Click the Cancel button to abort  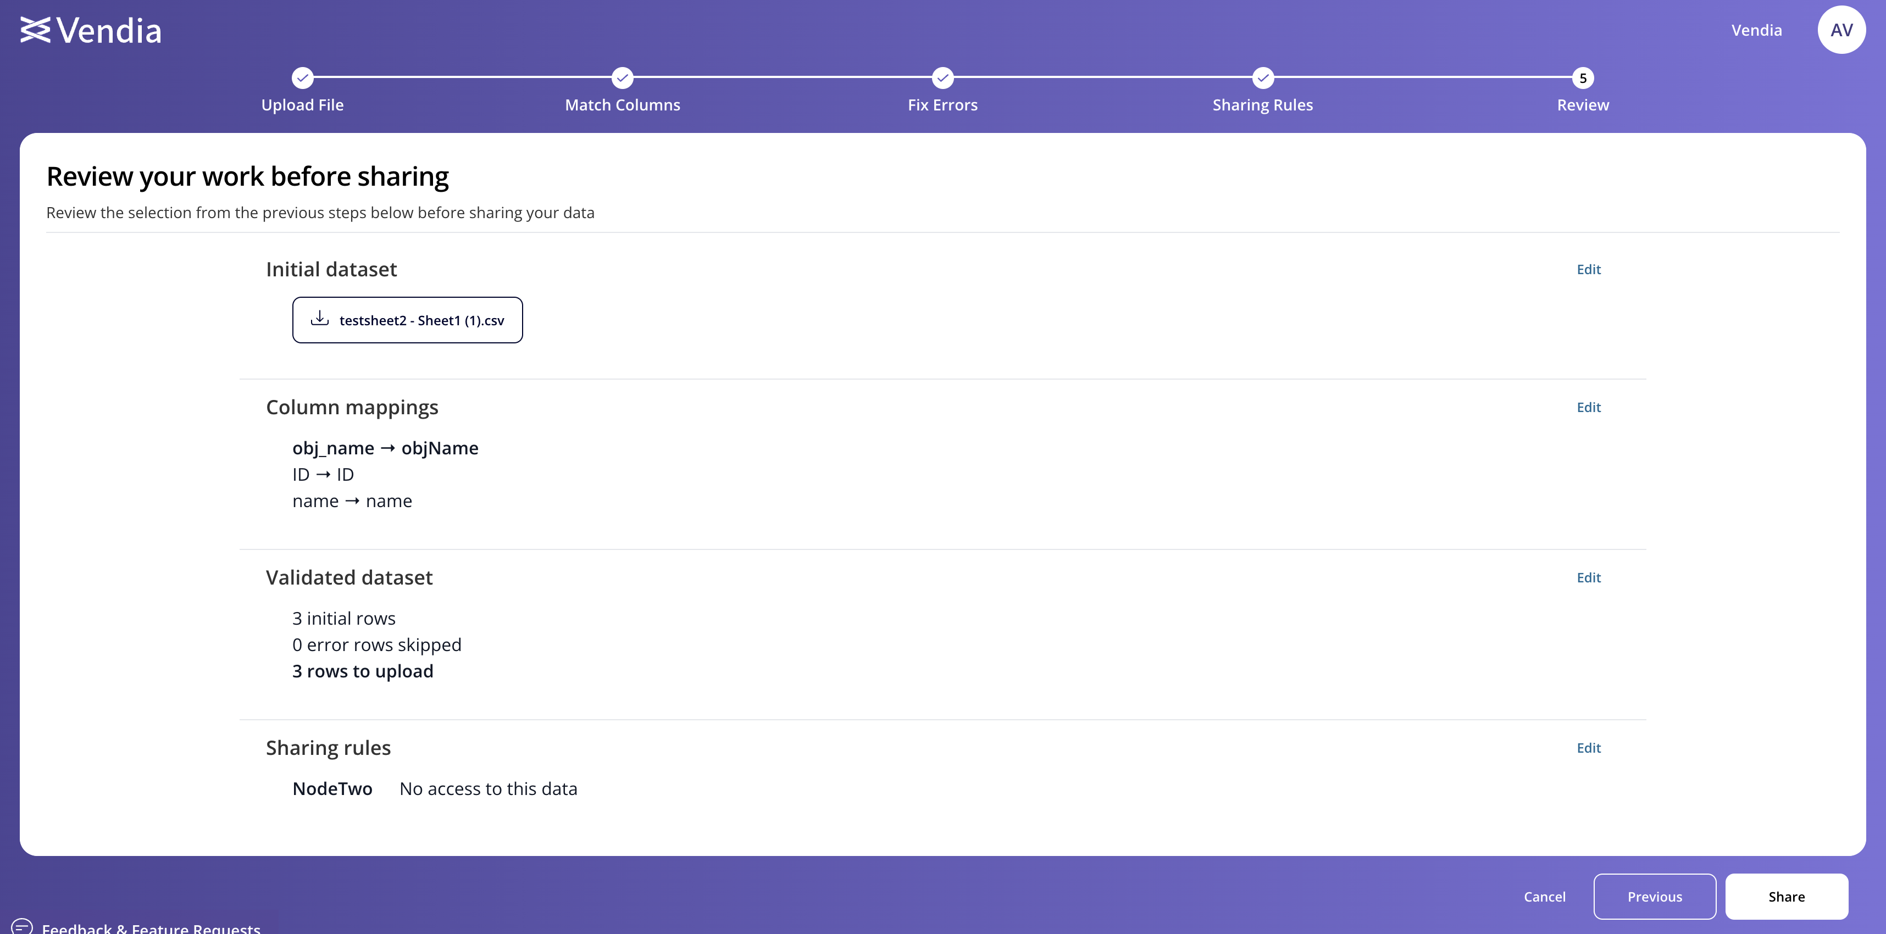click(1544, 896)
